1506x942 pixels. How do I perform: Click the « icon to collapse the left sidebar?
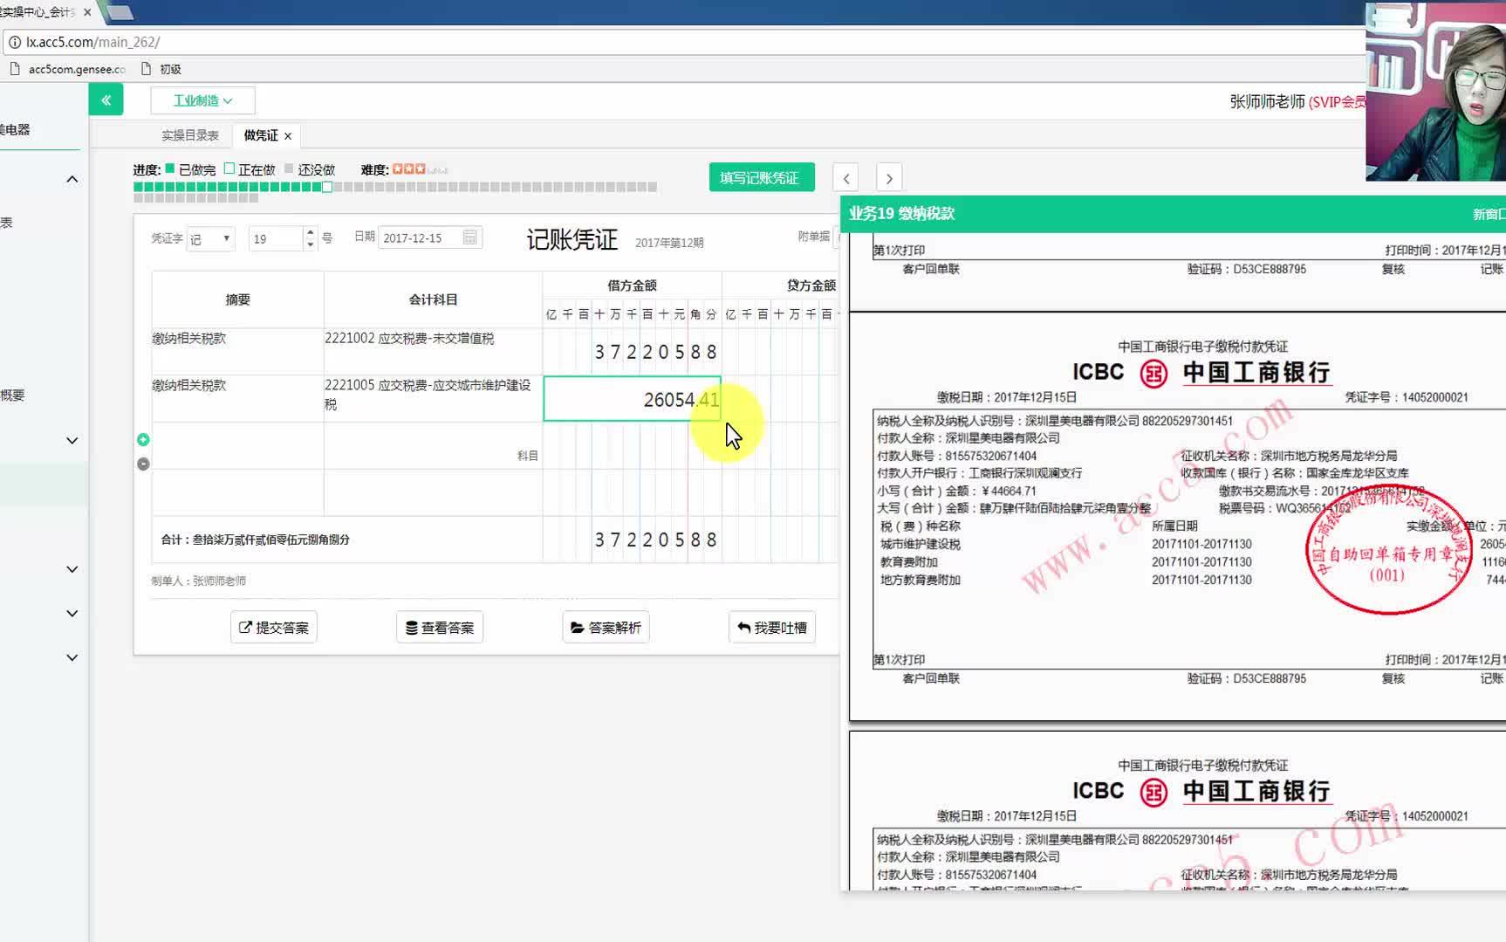tap(106, 99)
